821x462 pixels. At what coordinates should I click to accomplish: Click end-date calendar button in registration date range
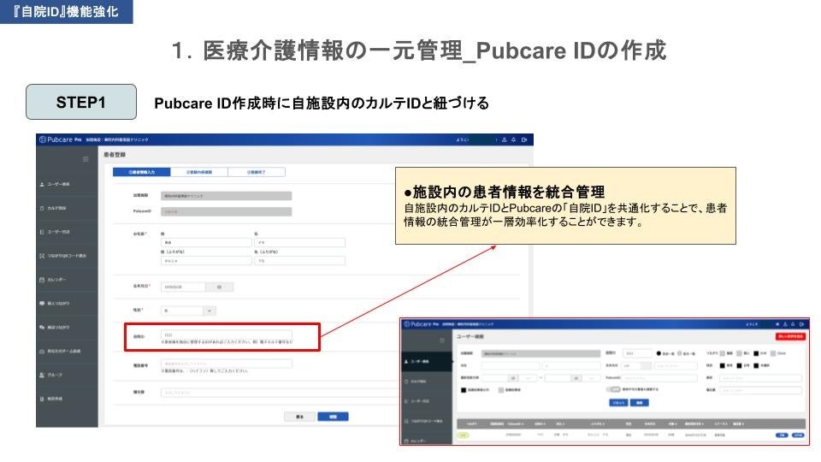(576, 378)
